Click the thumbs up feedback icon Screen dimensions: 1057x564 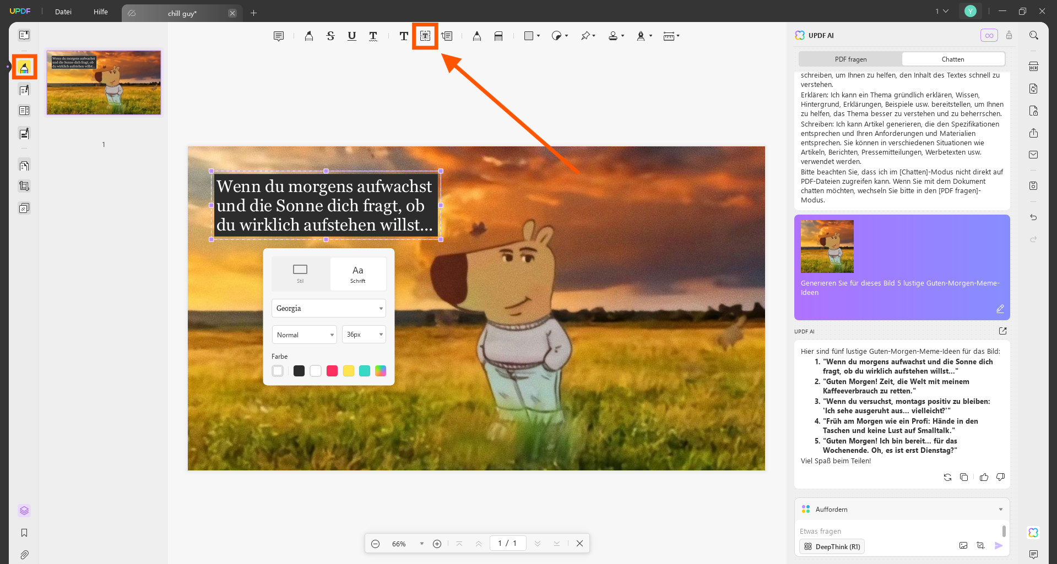[x=984, y=477]
